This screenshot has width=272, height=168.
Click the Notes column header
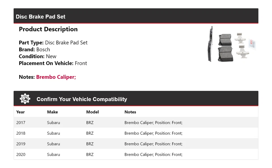[x=130, y=112]
